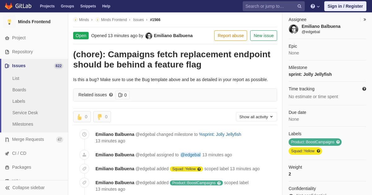Click the user icon for assignment activity
372x195 pixels.
click(84, 155)
